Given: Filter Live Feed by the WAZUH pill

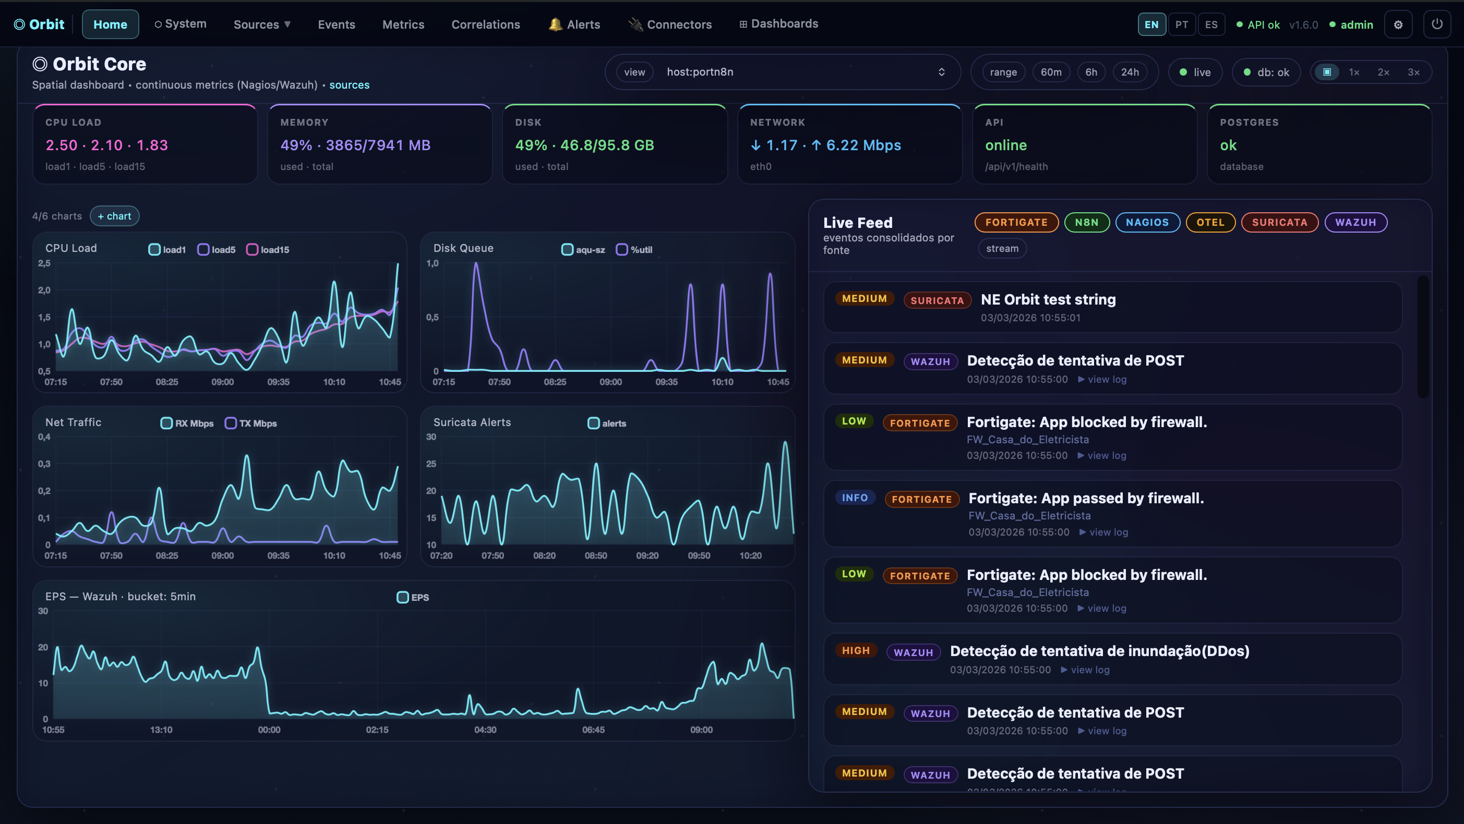Looking at the screenshot, I should tap(1356, 222).
